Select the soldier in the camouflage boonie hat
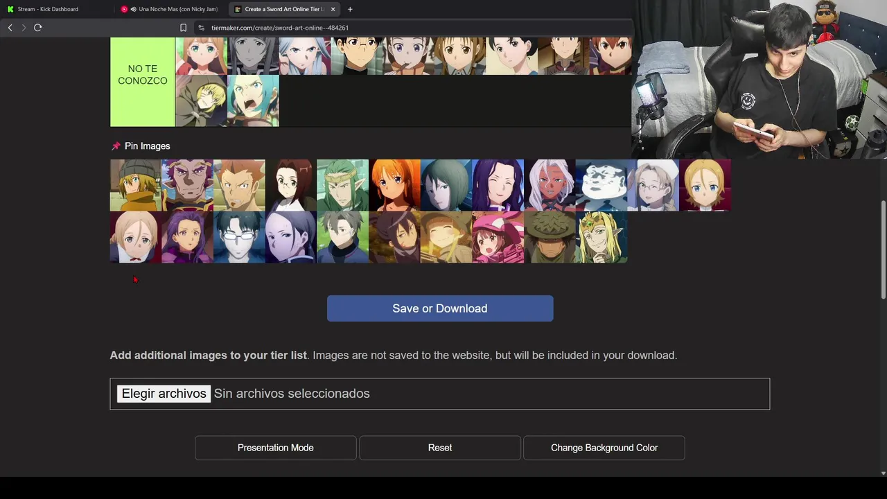This screenshot has width=887, height=499. pos(550,237)
